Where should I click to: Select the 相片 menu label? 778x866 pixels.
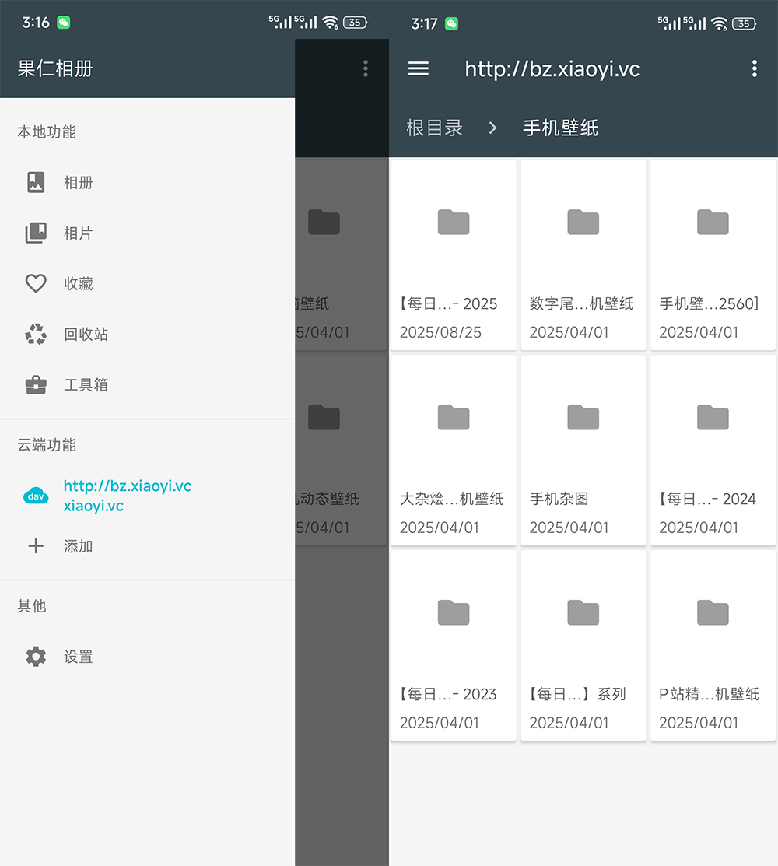tap(79, 233)
